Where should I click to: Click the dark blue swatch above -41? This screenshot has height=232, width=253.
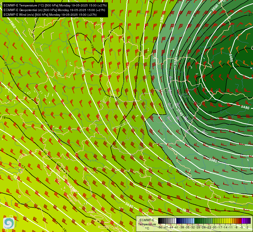(x=177, y=221)
